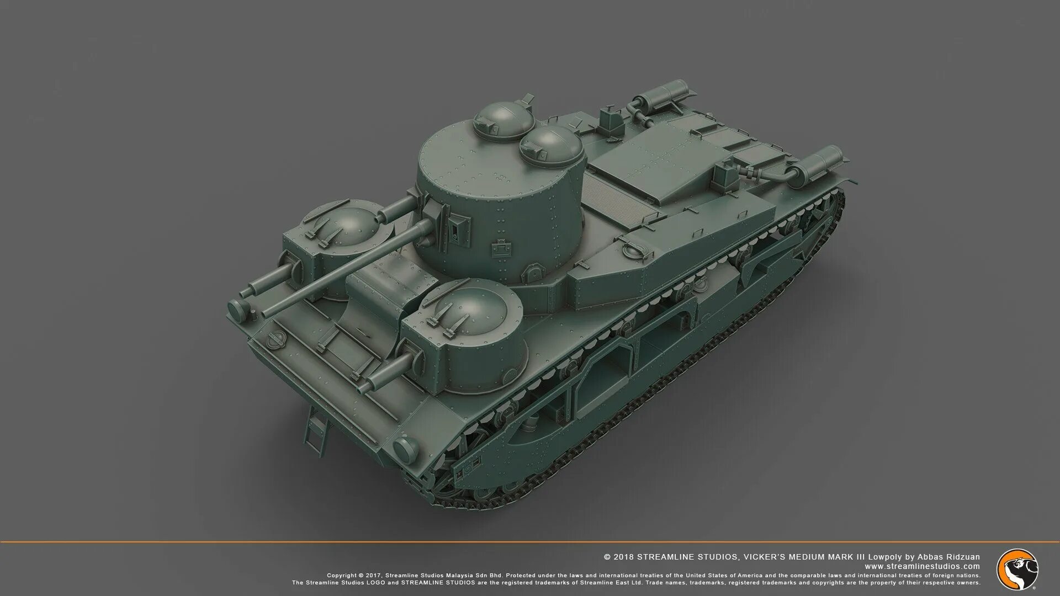Click the Copyright 2017 Streamline Studios Malaysia text

coord(414,574)
